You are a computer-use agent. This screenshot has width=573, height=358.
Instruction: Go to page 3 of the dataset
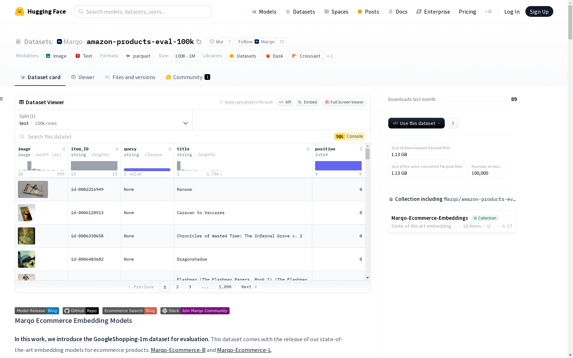(x=190, y=287)
